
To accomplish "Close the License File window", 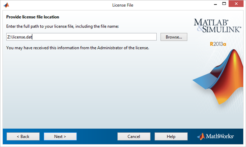I will [236, 4].
